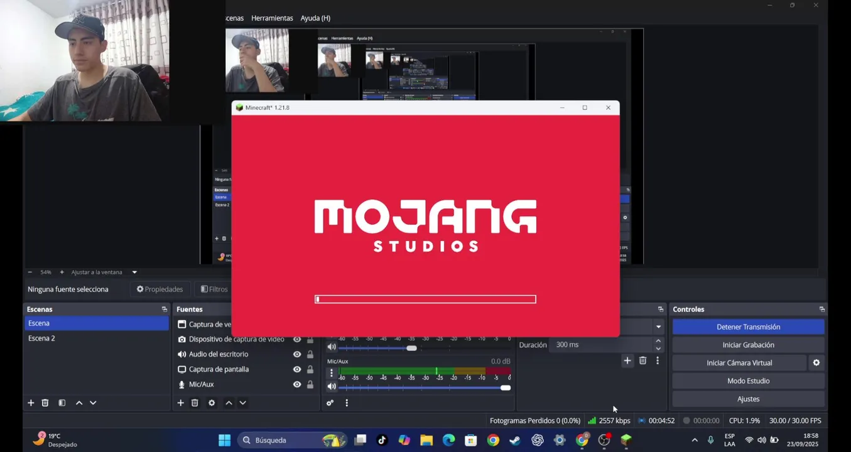The width and height of the screenshot is (851, 452).
Task: Undock the Controles panel
Action: tap(821, 309)
